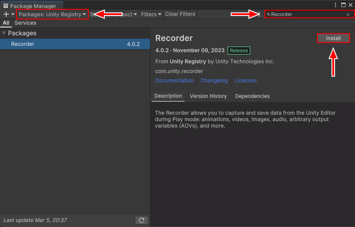The height and width of the screenshot is (227, 355).
Task: Select the Version History tab
Action: point(208,96)
